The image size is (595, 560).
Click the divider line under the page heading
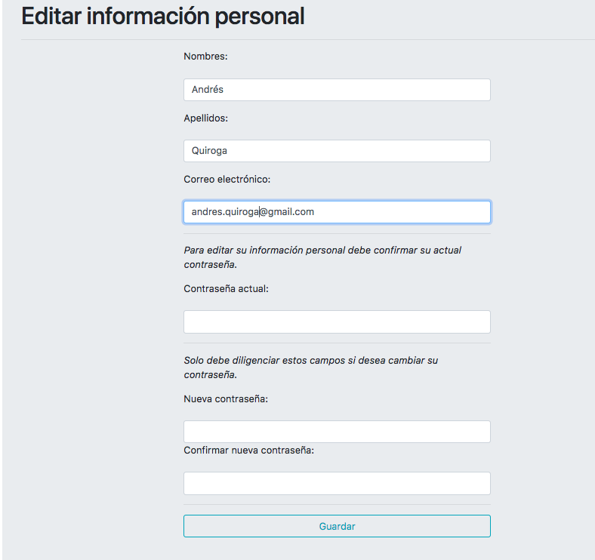point(308,39)
